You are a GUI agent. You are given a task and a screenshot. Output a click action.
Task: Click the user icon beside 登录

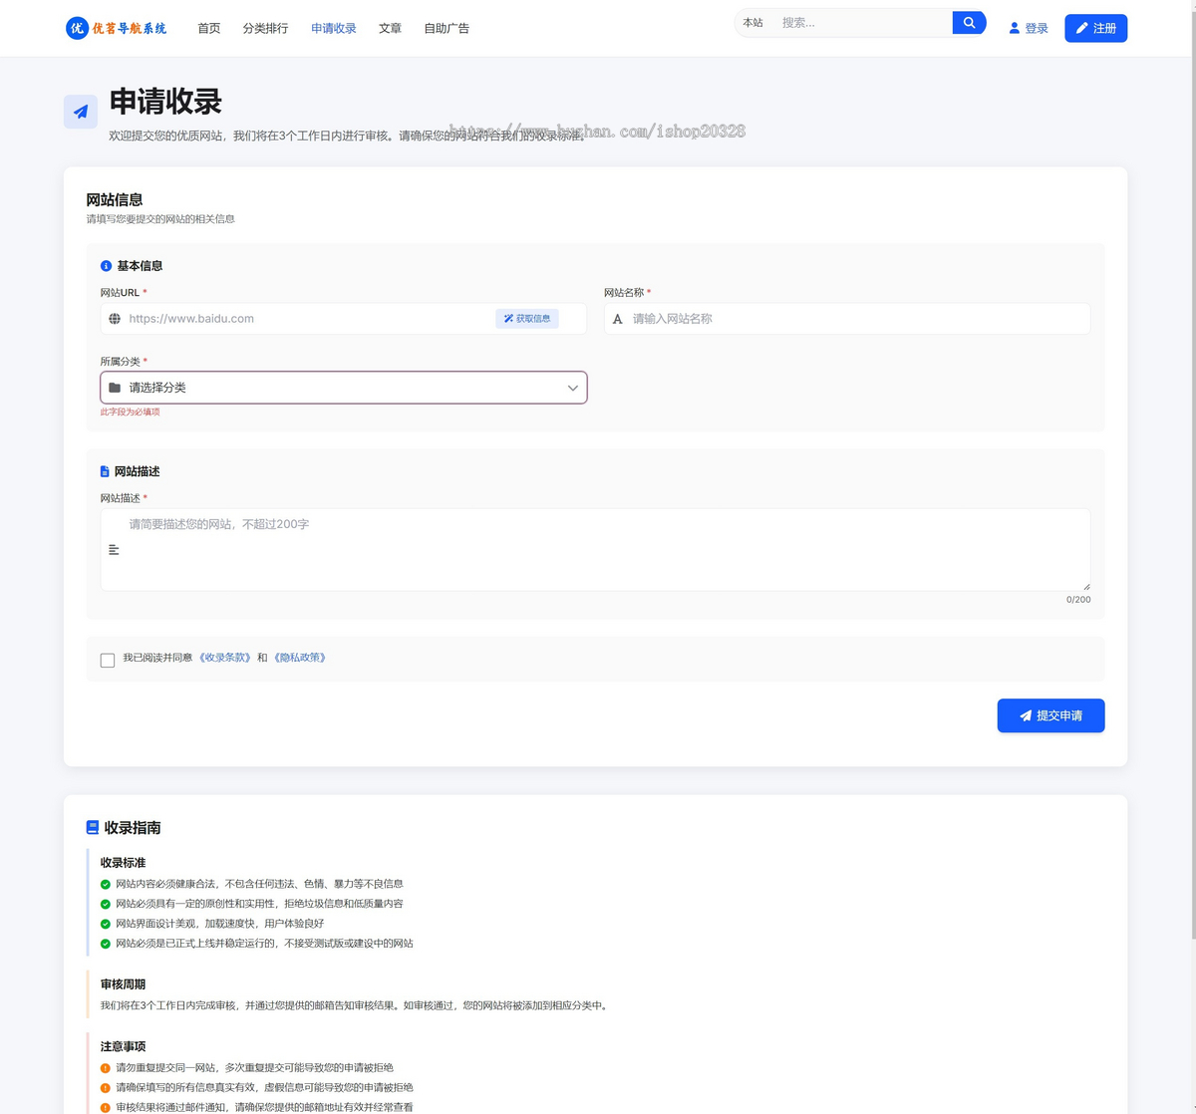(x=1015, y=28)
